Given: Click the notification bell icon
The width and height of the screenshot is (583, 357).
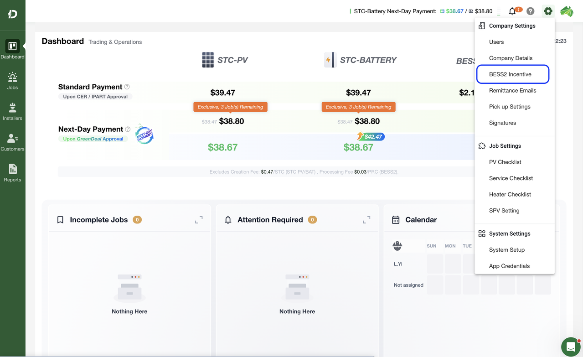Looking at the screenshot, I should (513, 11).
